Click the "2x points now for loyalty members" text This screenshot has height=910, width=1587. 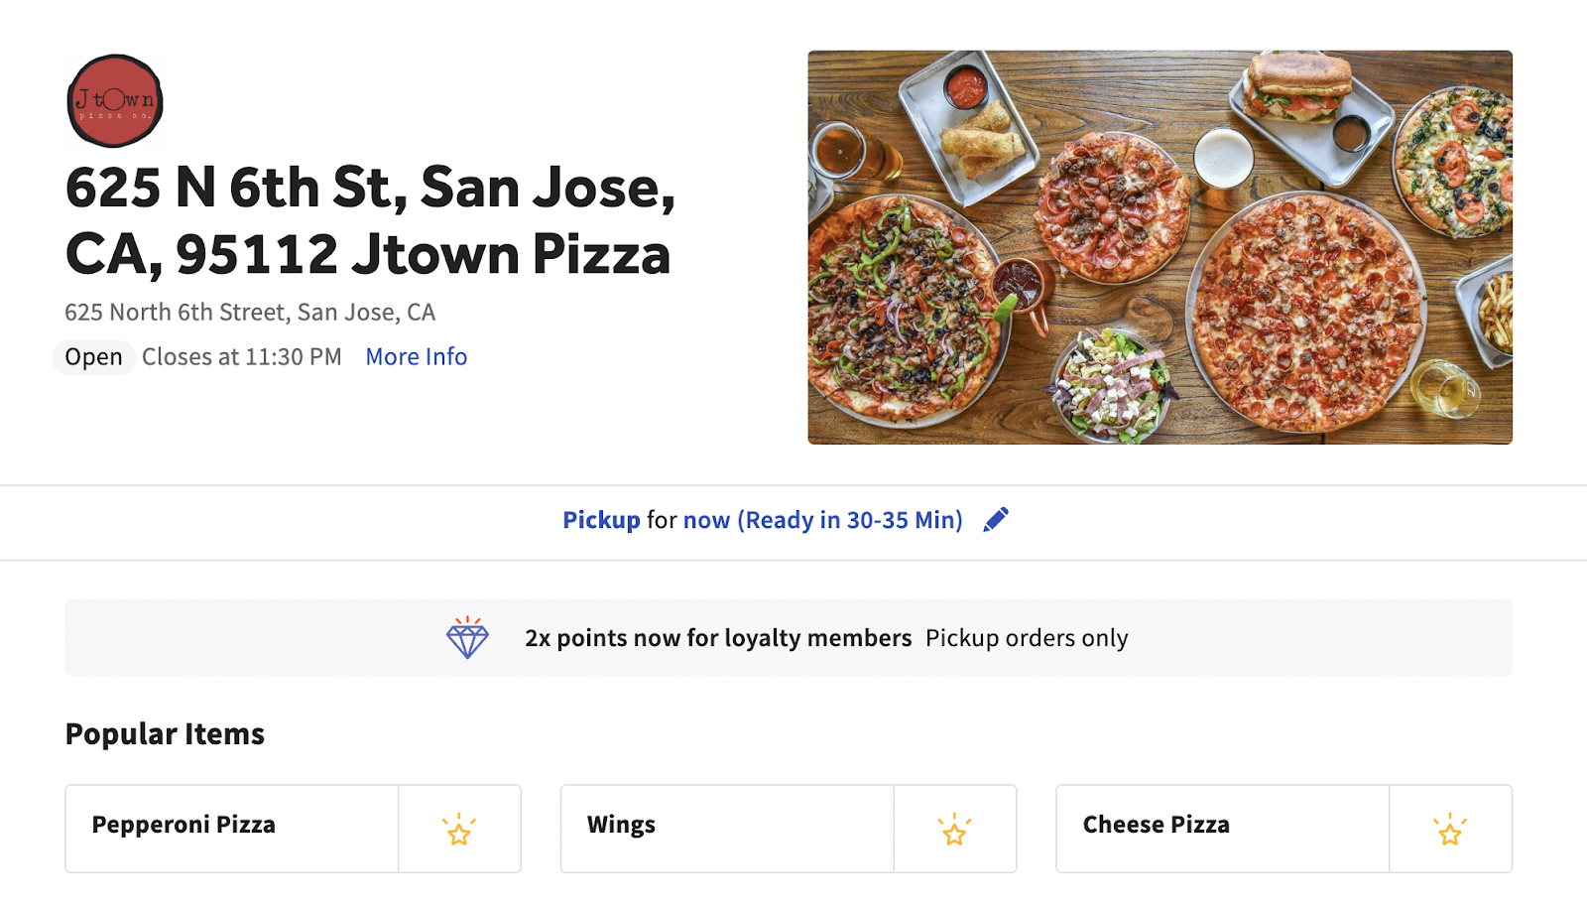(718, 638)
